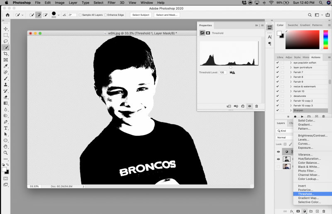The height and width of the screenshot is (214, 332).
Task: Click the Home icon in options bar
Action: tap(7, 15)
